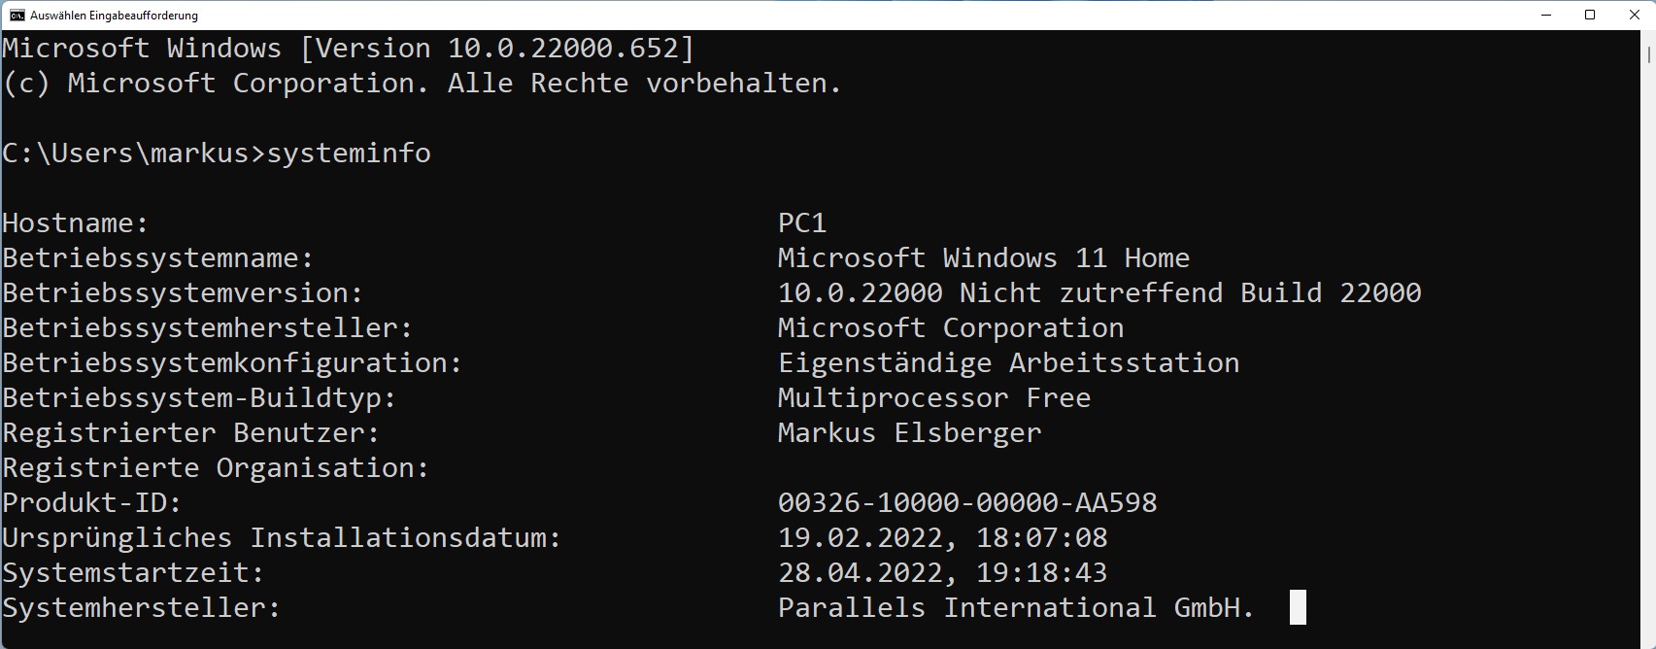Click the Windows version header 10.0.22000.652
The image size is (1656, 649).
pos(568,48)
